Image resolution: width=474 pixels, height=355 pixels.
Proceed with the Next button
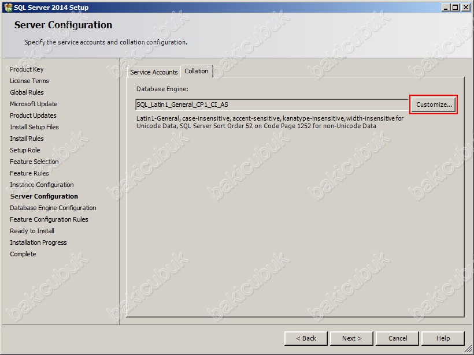pyautogui.click(x=351, y=338)
